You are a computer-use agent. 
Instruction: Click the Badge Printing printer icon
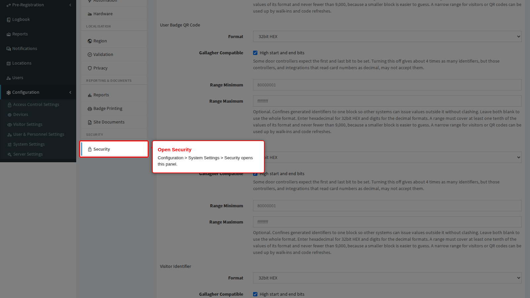click(90, 109)
